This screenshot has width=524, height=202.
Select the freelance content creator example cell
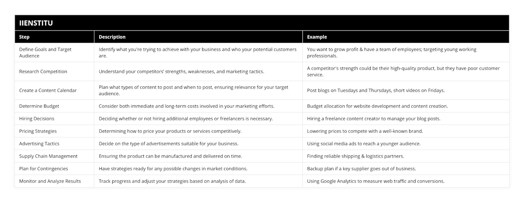(x=373, y=119)
